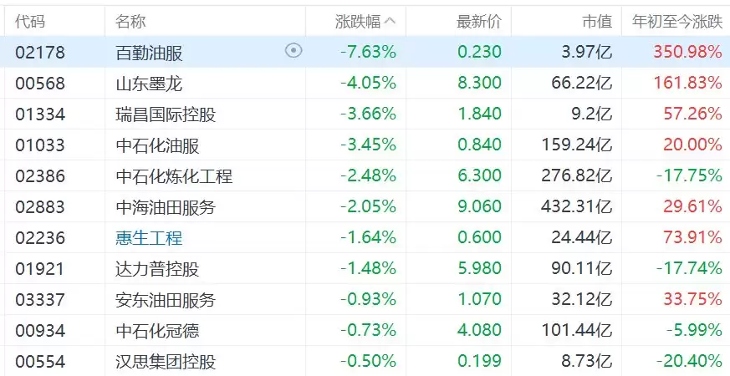Sort the table by 最新价 column
The width and height of the screenshot is (730, 376).
click(x=478, y=20)
